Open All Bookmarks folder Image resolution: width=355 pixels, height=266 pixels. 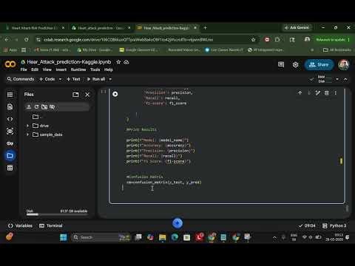tap(337, 50)
